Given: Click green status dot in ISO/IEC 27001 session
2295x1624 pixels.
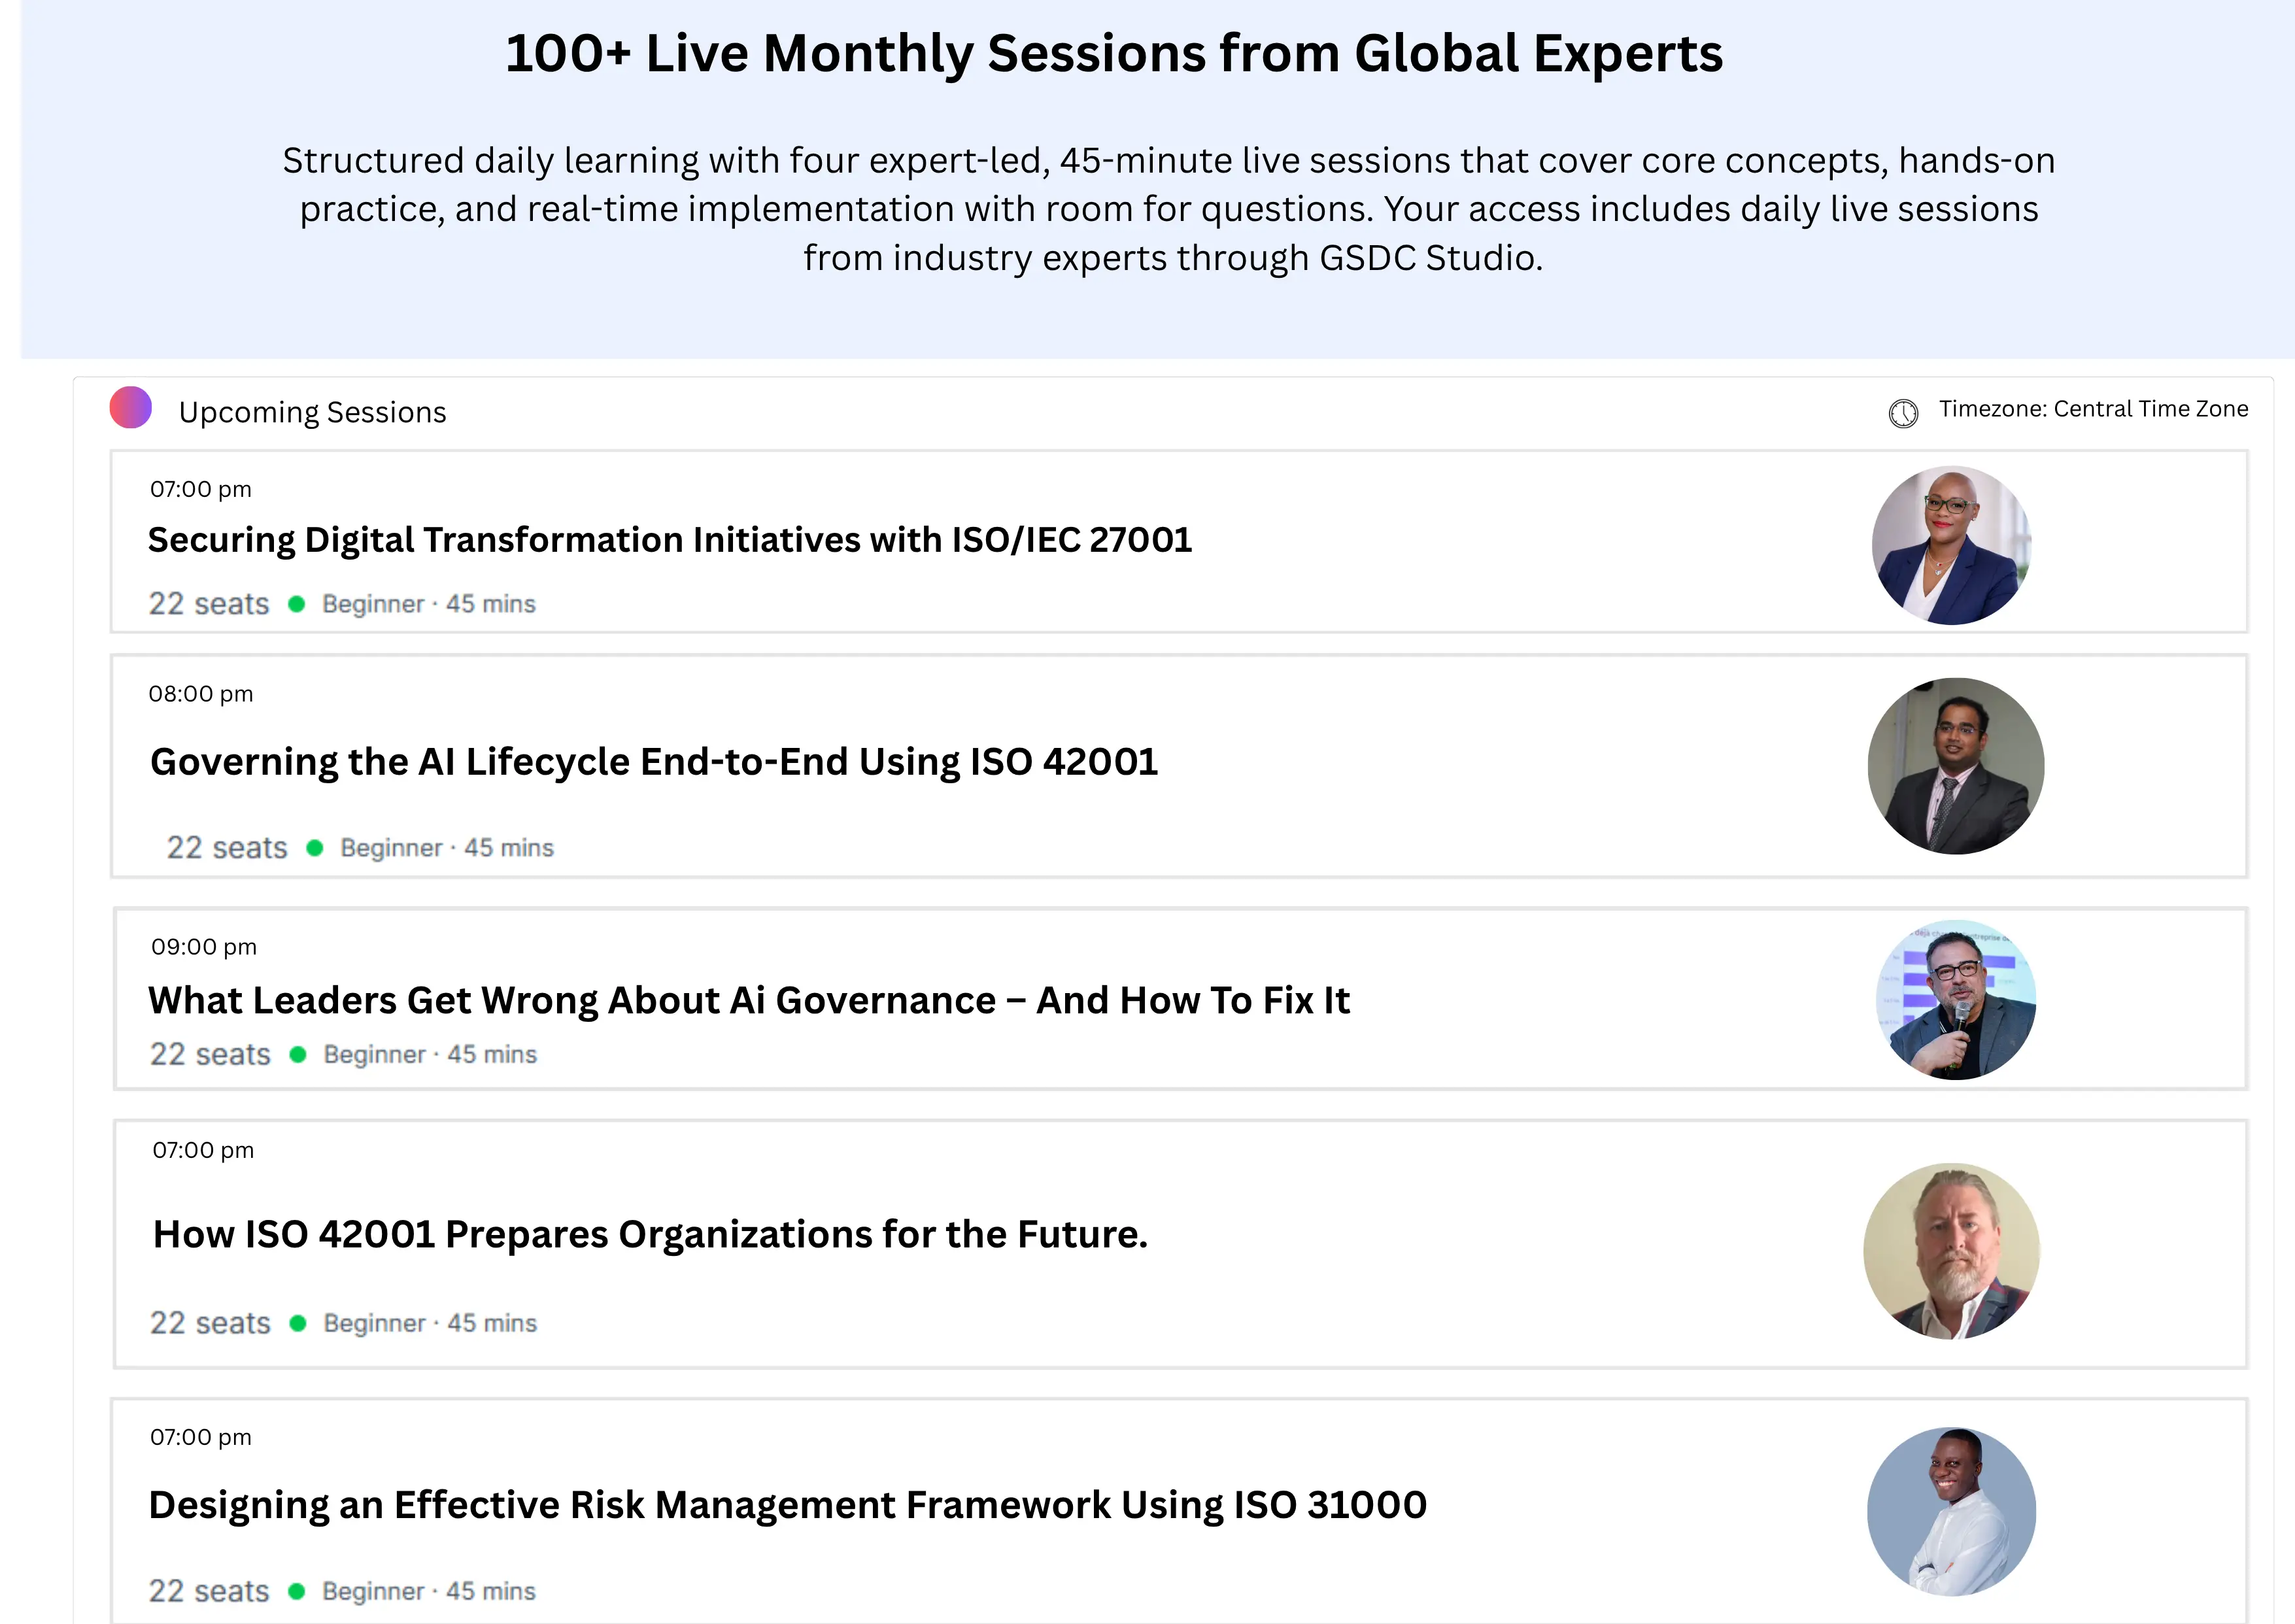Looking at the screenshot, I should click(x=296, y=604).
